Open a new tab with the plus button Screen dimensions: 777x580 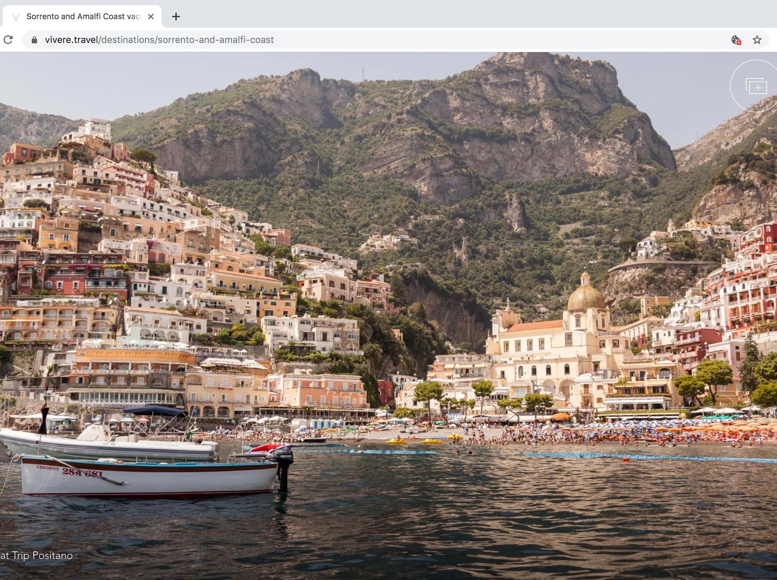click(177, 16)
